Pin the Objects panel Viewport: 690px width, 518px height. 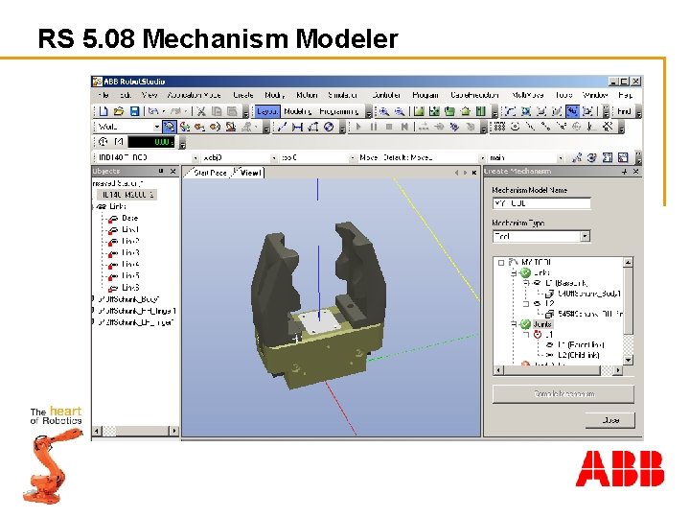point(161,172)
